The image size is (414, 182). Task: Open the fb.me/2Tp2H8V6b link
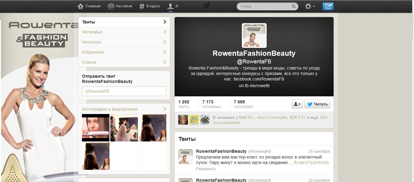(x=311, y=162)
